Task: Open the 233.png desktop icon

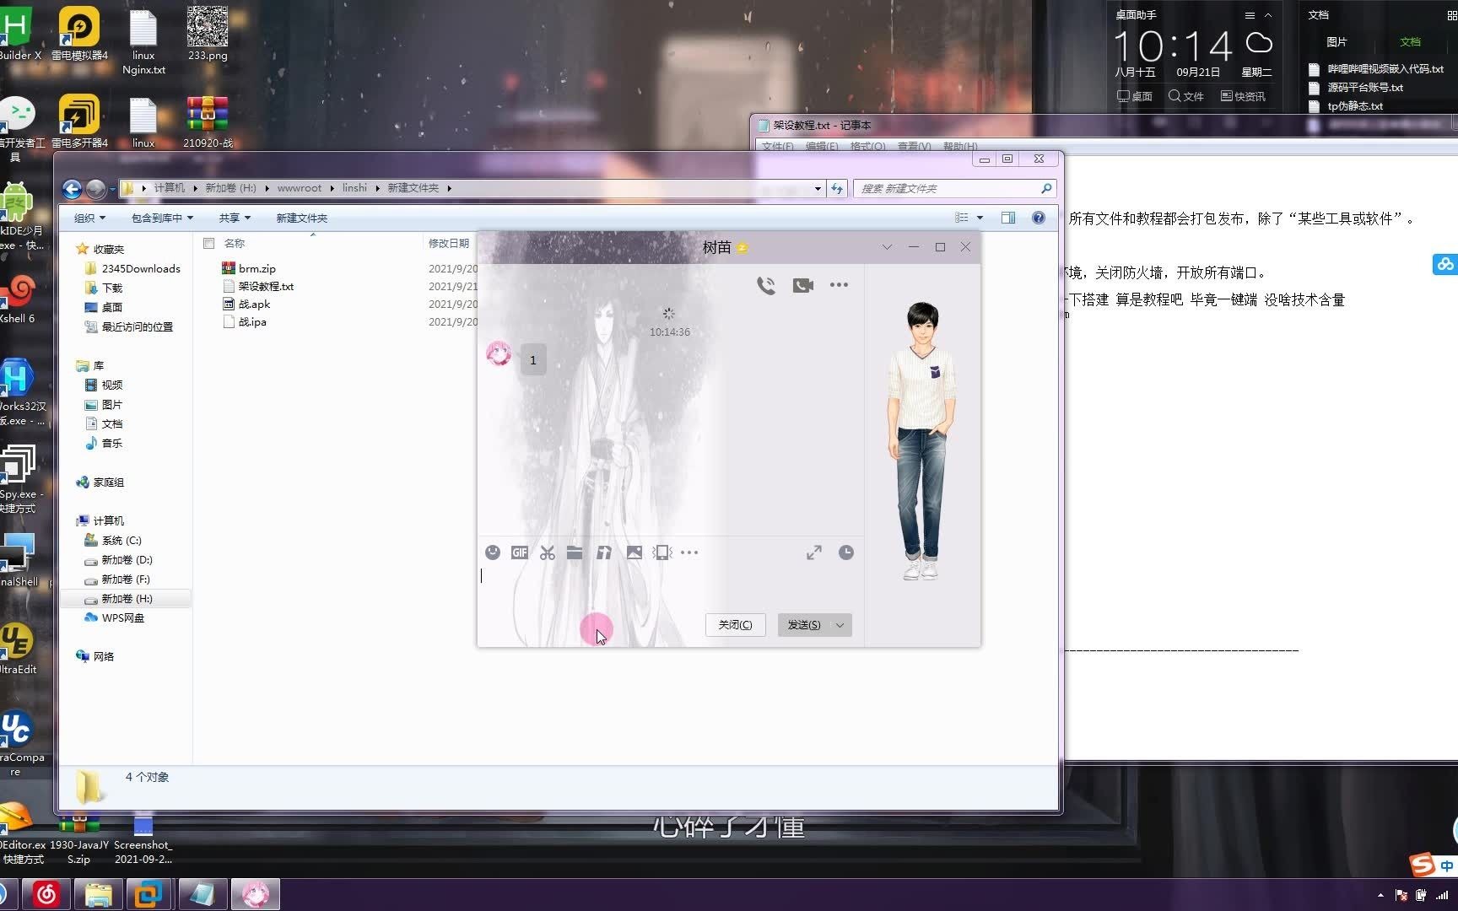Action: (x=208, y=33)
